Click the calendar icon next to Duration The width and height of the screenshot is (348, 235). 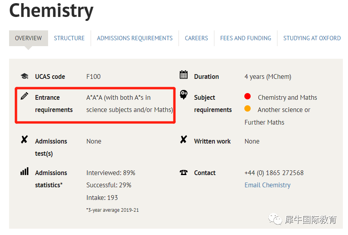183,75
